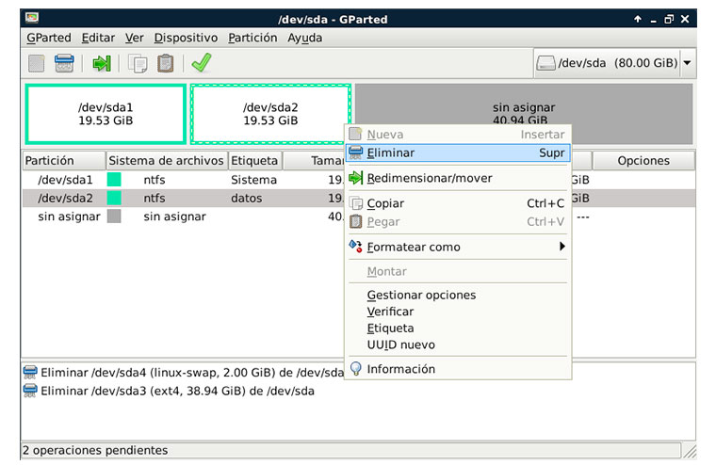The height and width of the screenshot is (465, 716).
Task: Click the Copiar icon in context menu
Action: 356,203
